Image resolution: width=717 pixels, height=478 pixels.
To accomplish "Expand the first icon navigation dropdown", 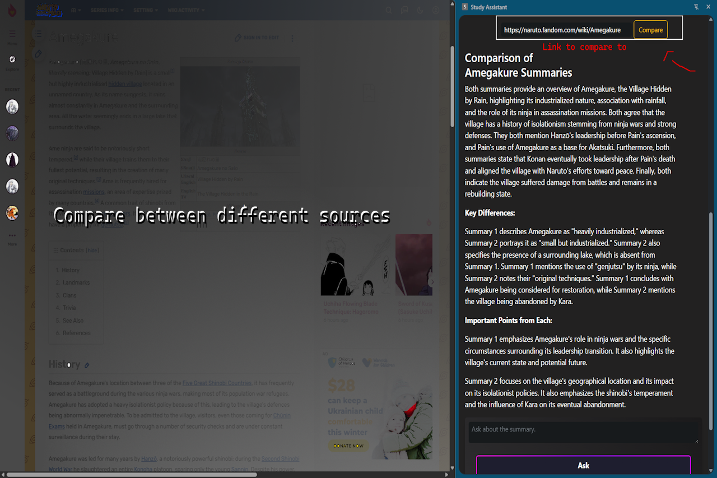I will 77,10.
